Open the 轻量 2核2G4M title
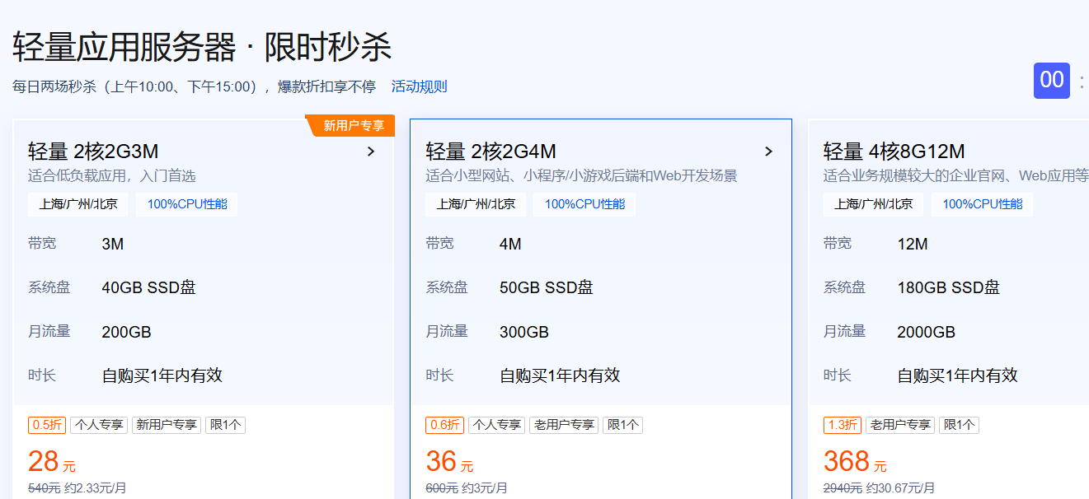The image size is (1089, 499). click(x=491, y=152)
